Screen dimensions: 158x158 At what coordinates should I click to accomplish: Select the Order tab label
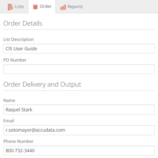pyautogui.click(x=46, y=7)
